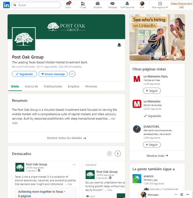The image size is (193, 198).
Task: Click globe visibility icon on second featured post
Action: (110, 178)
